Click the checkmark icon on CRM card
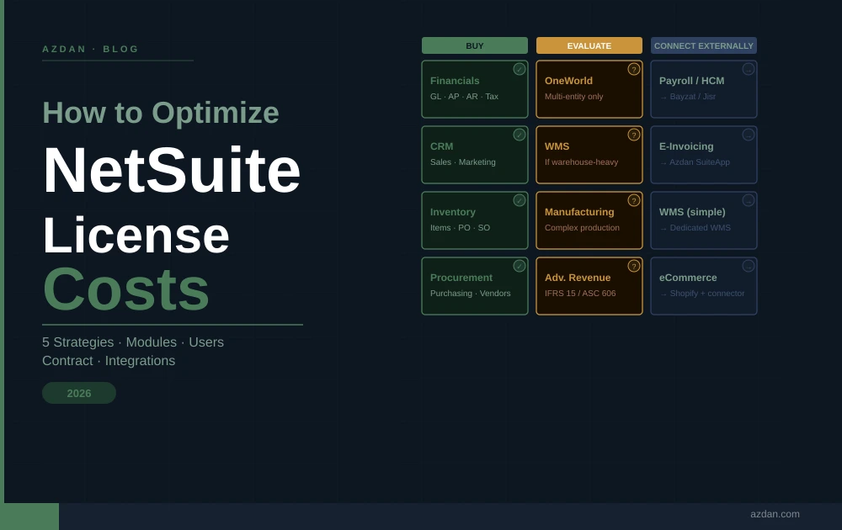This screenshot has width=842, height=530. click(x=520, y=135)
